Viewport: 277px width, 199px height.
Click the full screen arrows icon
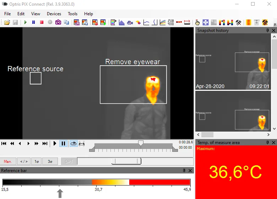point(206,22)
